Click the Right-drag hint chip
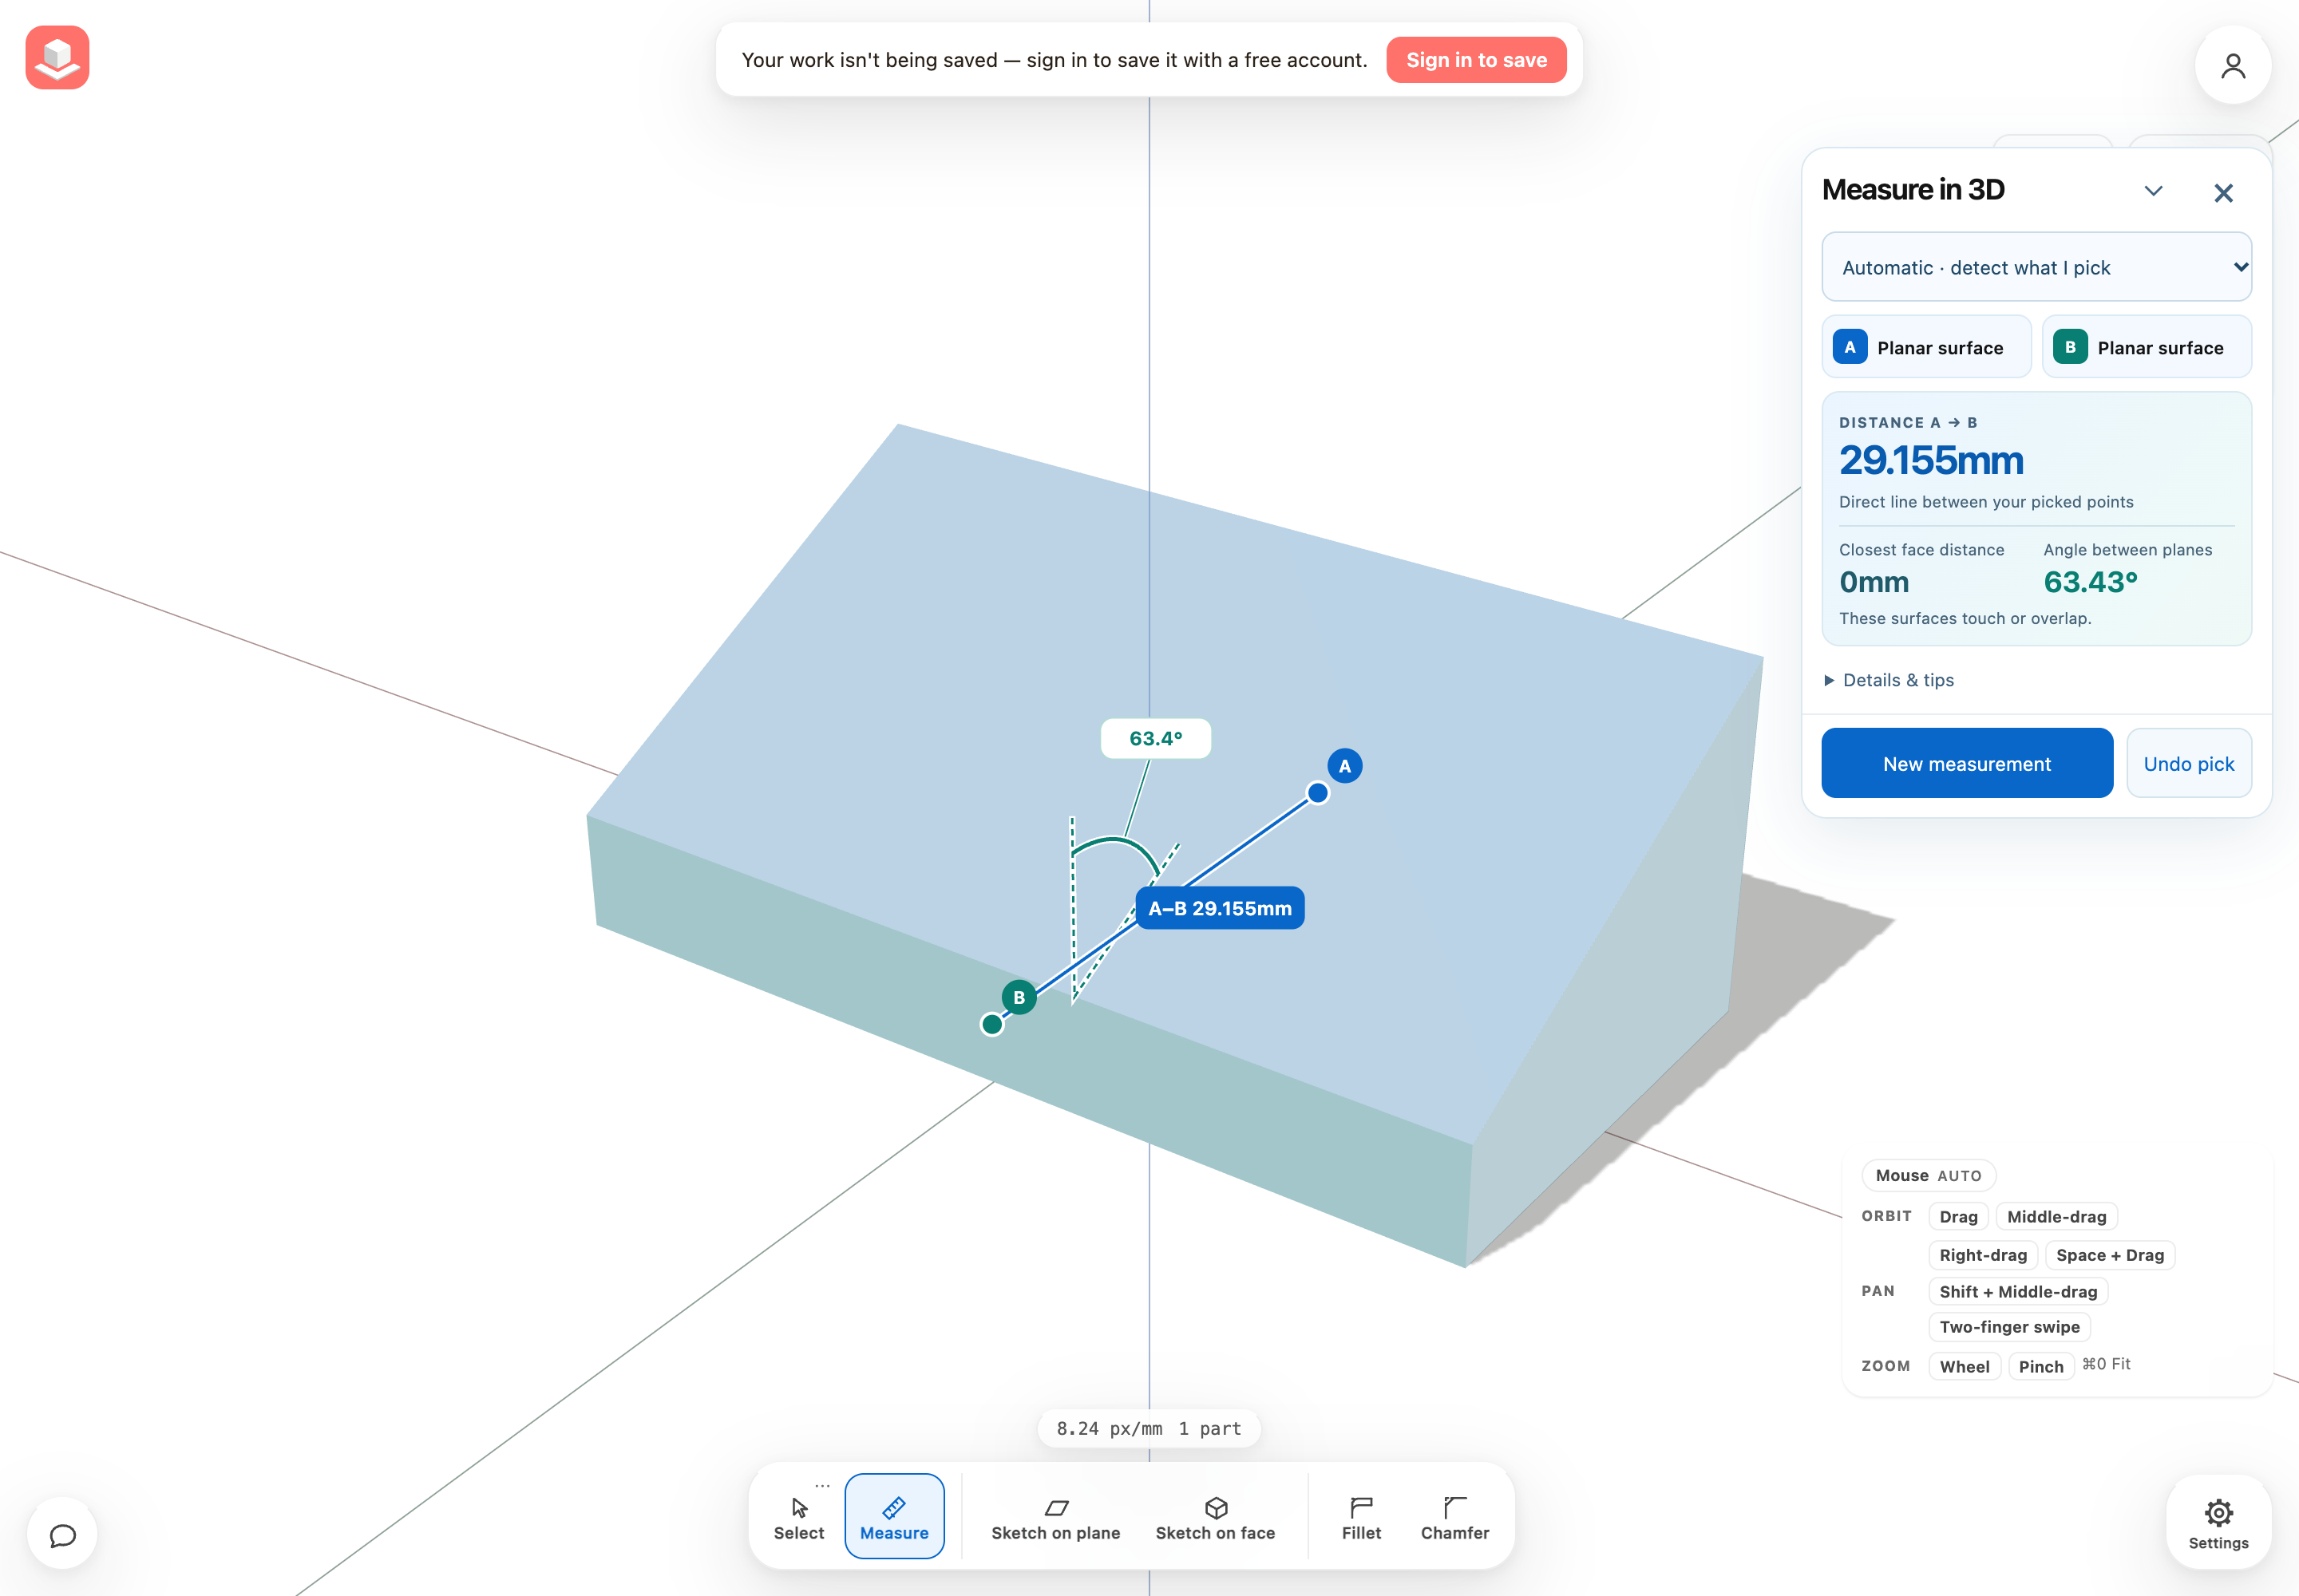2299x1596 pixels. pos(1982,1255)
